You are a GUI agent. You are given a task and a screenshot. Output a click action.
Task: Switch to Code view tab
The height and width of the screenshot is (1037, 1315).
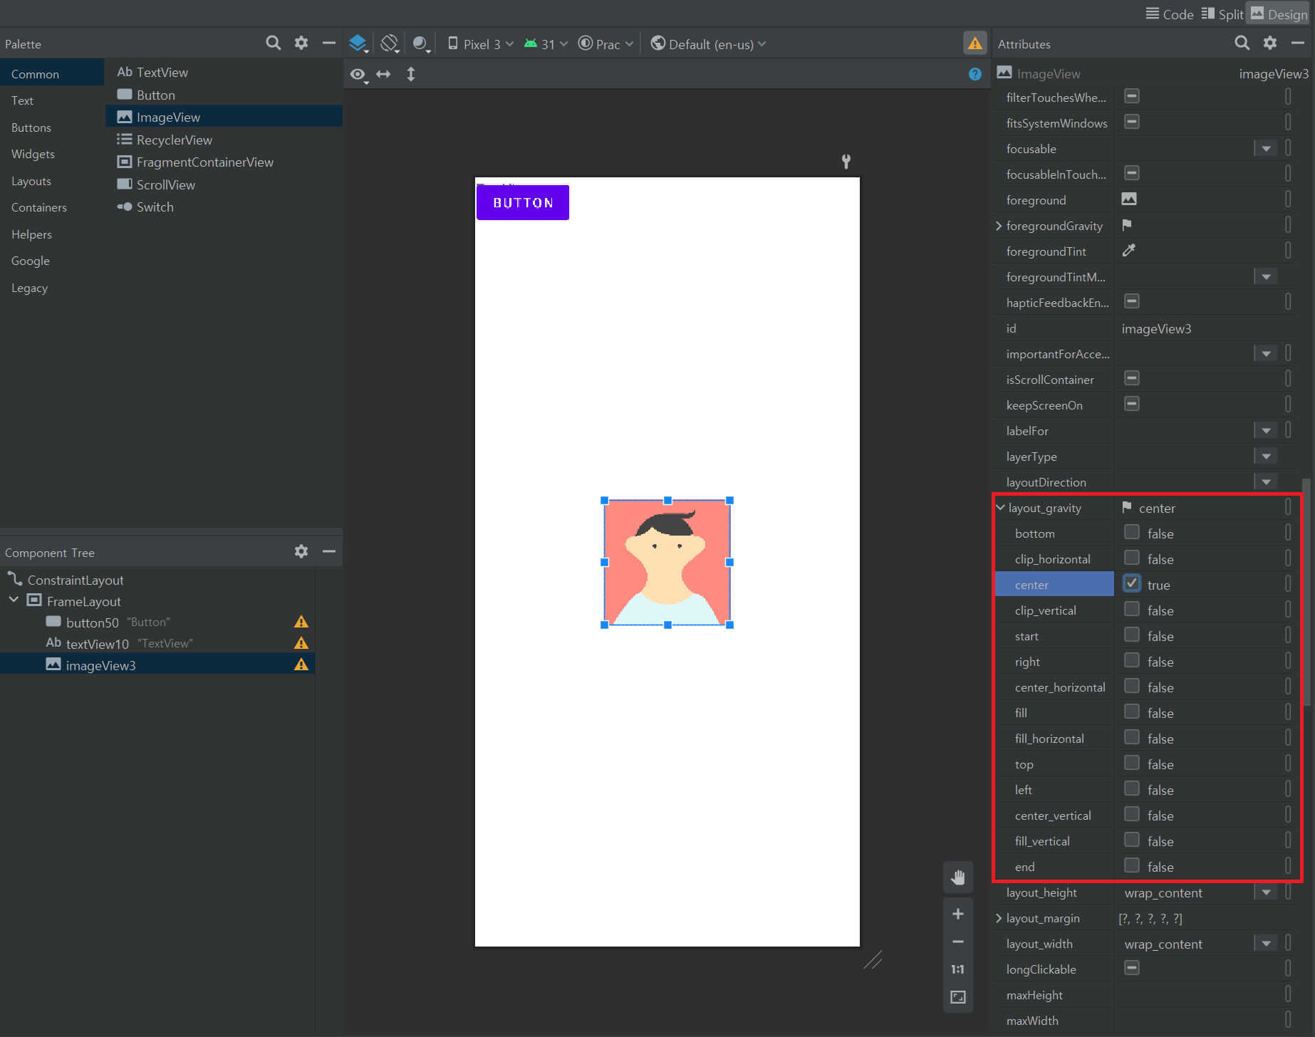1170,14
